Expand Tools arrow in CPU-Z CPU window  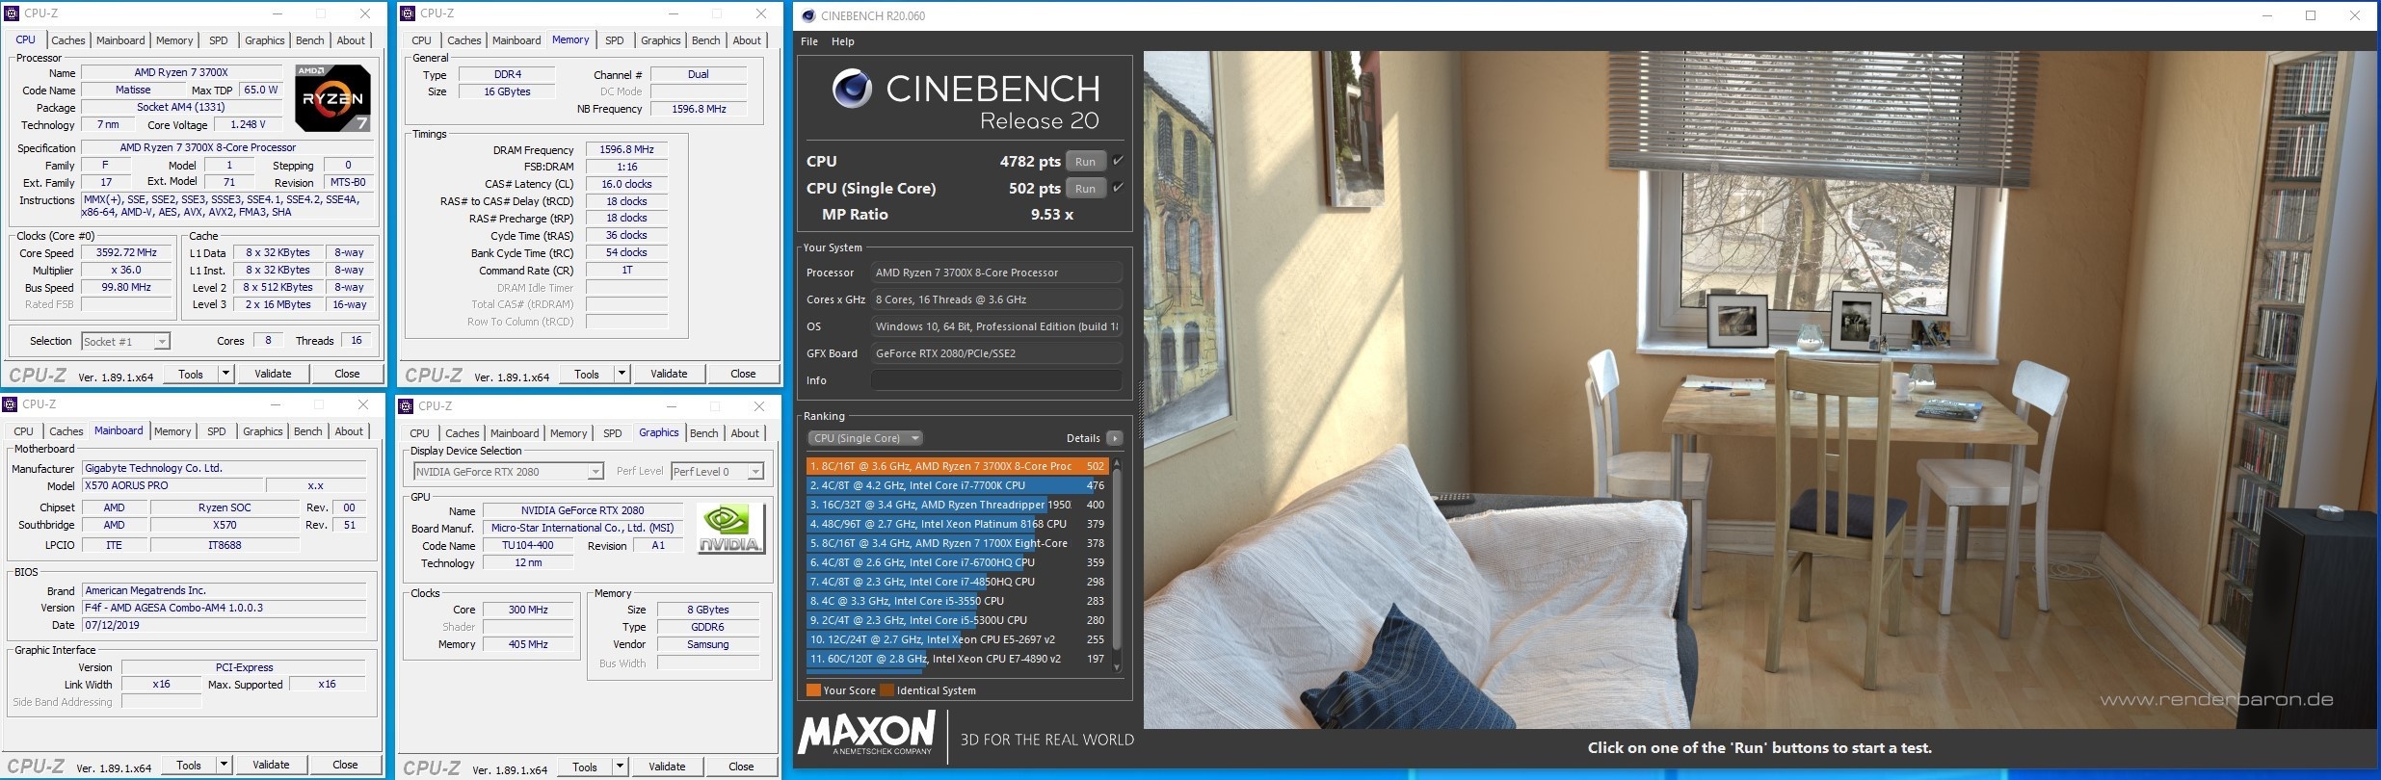pos(225,374)
